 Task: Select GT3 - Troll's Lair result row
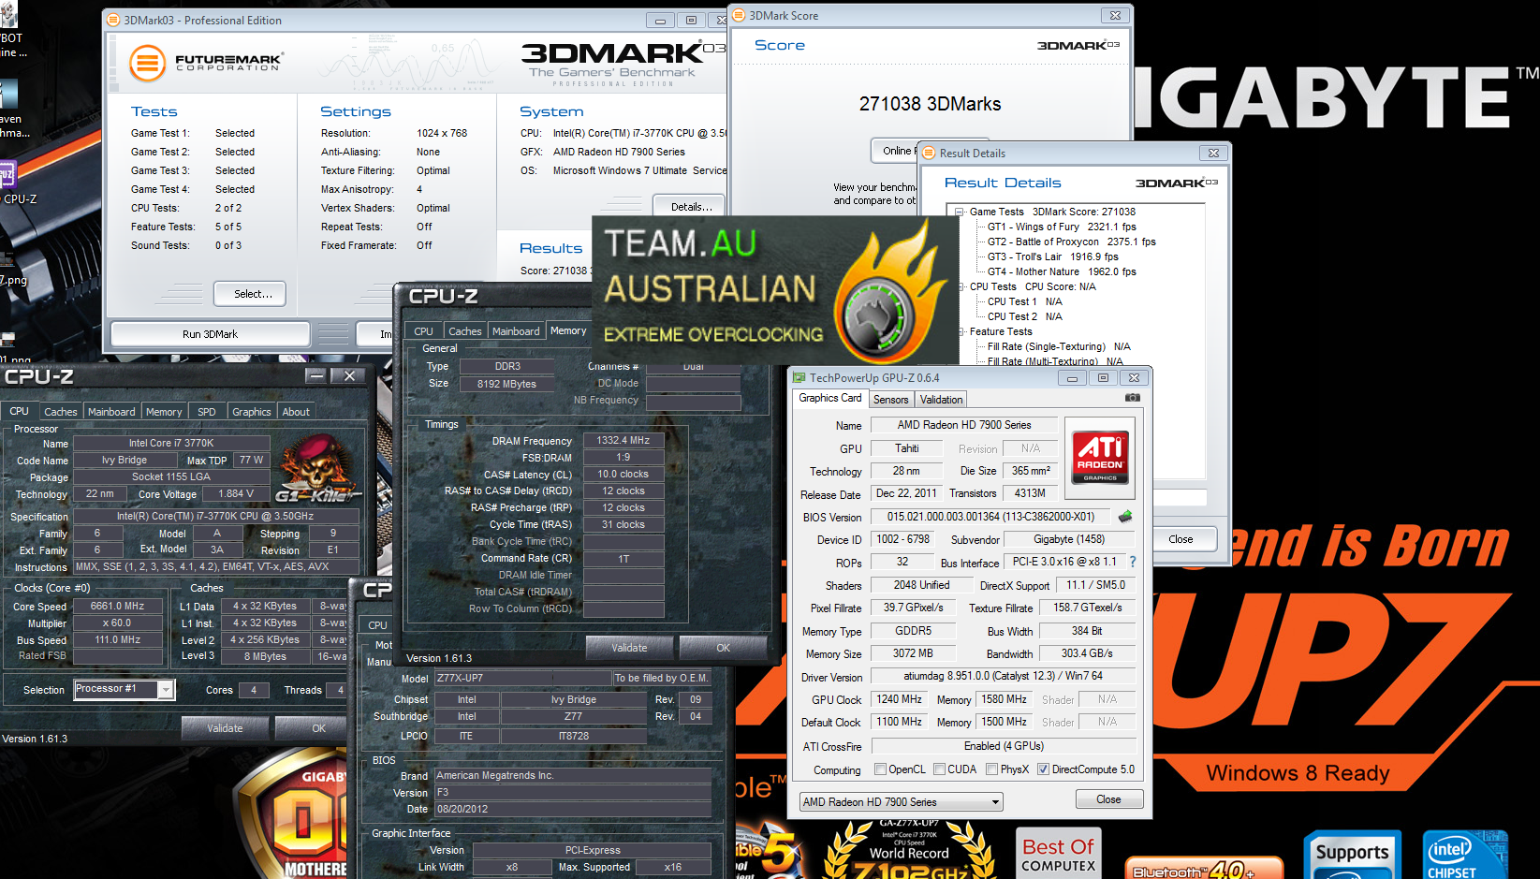(1052, 256)
